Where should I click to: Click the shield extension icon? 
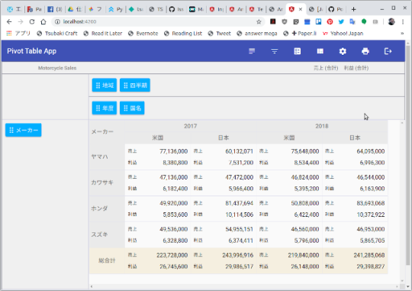point(285,22)
